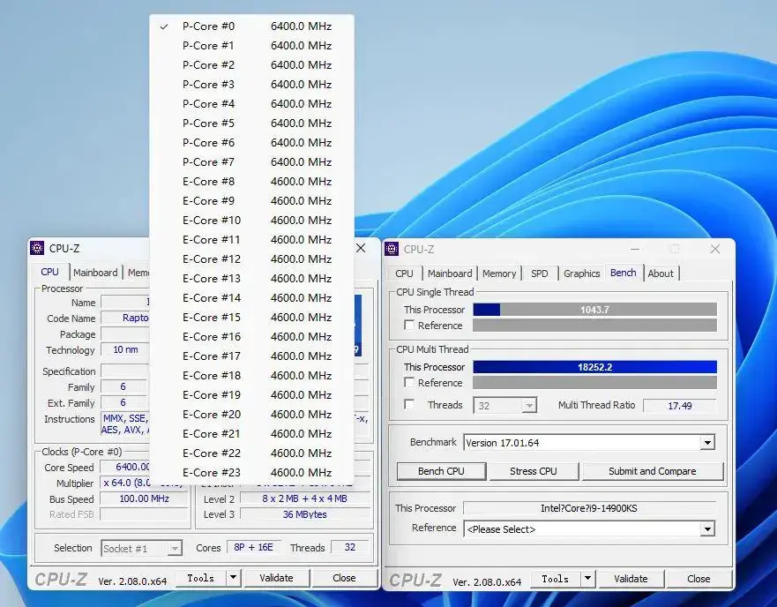Tick the Threads checkbox
The image size is (777, 607).
[x=409, y=404]
